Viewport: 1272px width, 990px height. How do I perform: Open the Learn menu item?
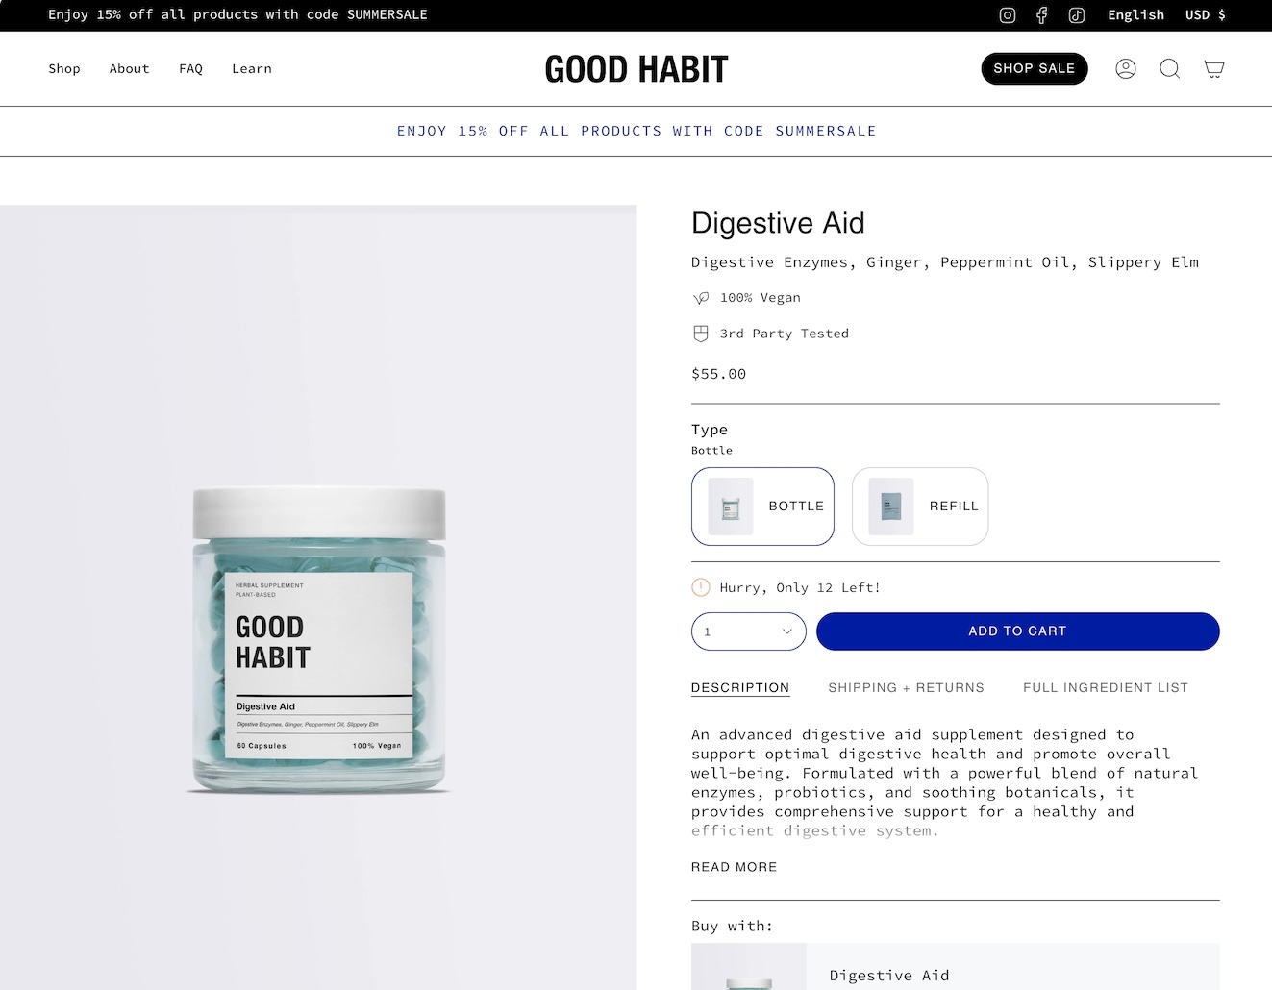[x=252, y=69]
